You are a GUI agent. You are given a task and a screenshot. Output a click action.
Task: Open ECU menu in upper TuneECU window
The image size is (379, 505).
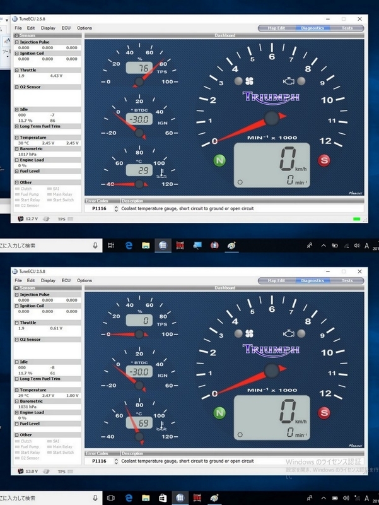coord(66,28)
